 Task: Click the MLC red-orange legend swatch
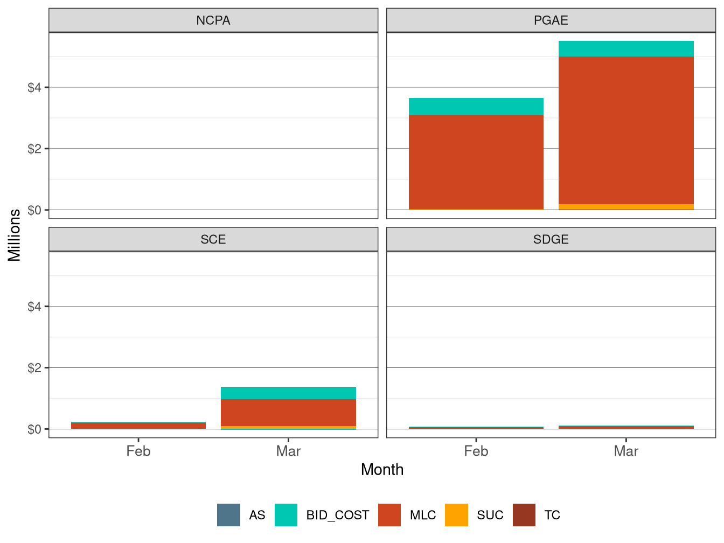[389, 515]
